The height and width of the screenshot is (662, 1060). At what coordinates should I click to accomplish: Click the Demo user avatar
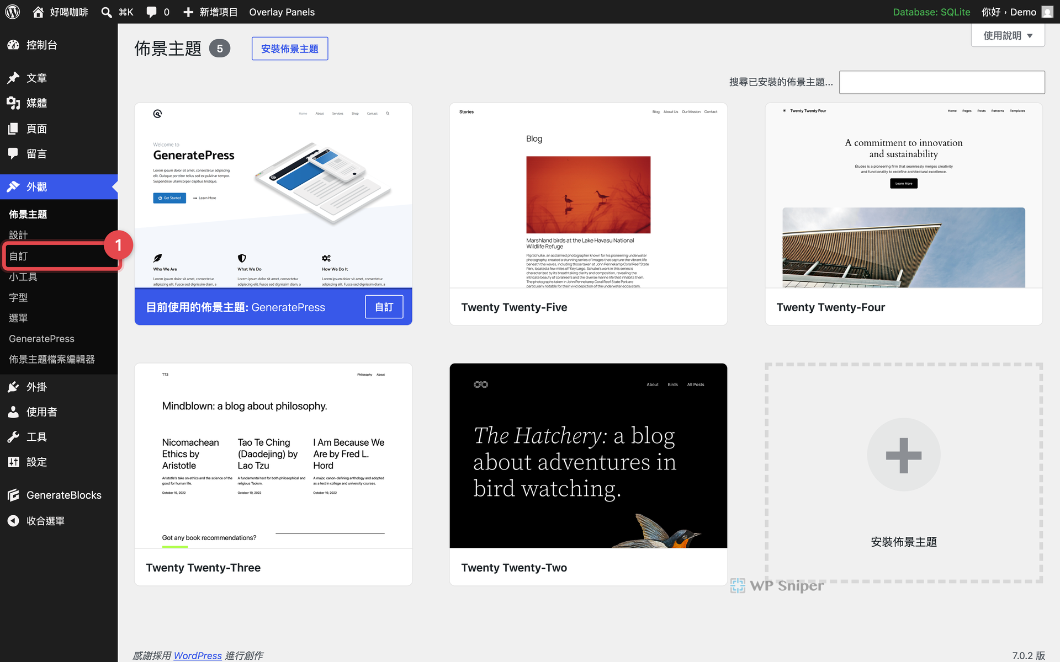[x=1047, y=12]
